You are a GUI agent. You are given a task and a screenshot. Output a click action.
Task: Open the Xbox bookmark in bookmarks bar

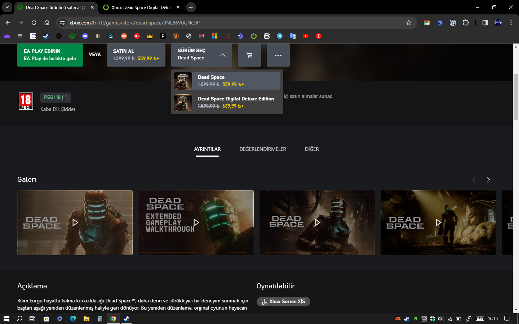click(x=72, y=36)
